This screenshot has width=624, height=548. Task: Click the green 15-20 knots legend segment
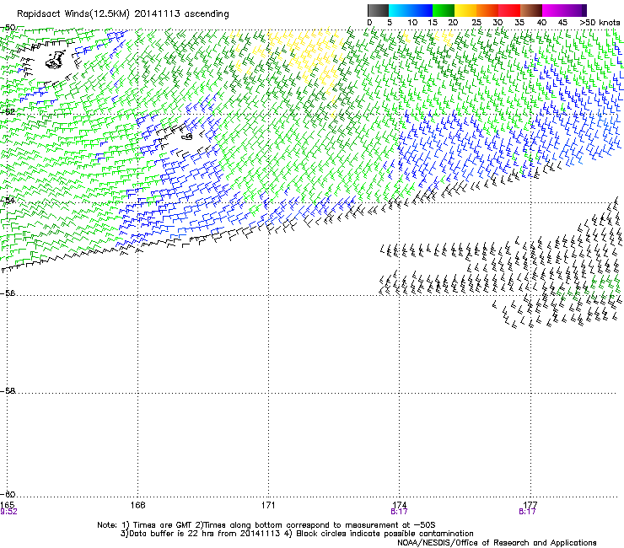(x=444, y=10)
